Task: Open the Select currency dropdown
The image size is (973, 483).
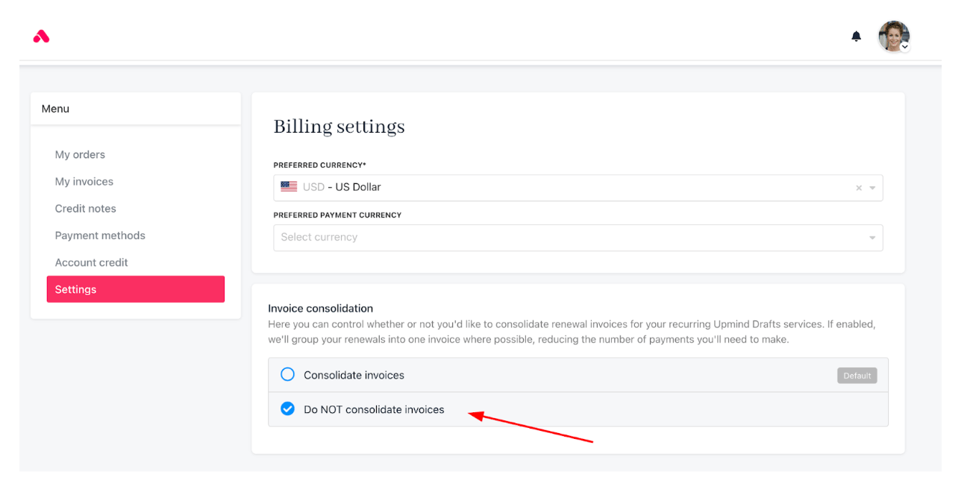Action: click(x=578, y=238)
